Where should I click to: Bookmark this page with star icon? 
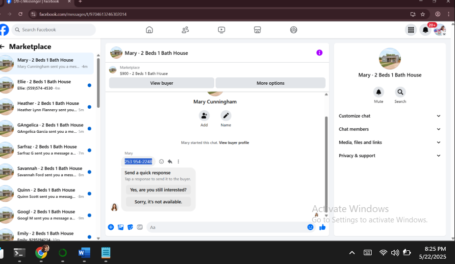[x=423, y=14]
